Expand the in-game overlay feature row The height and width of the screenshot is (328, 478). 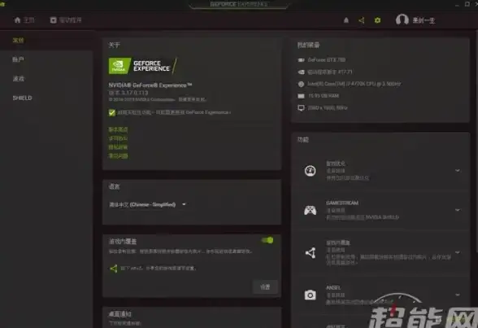click(458, 252)
